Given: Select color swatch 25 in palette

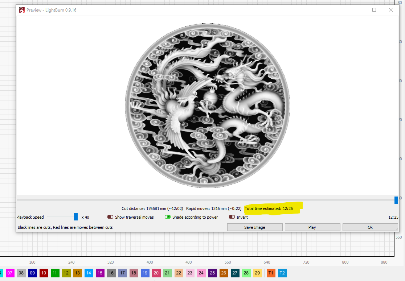Looking at the screenshot, I should coord(212,273).
